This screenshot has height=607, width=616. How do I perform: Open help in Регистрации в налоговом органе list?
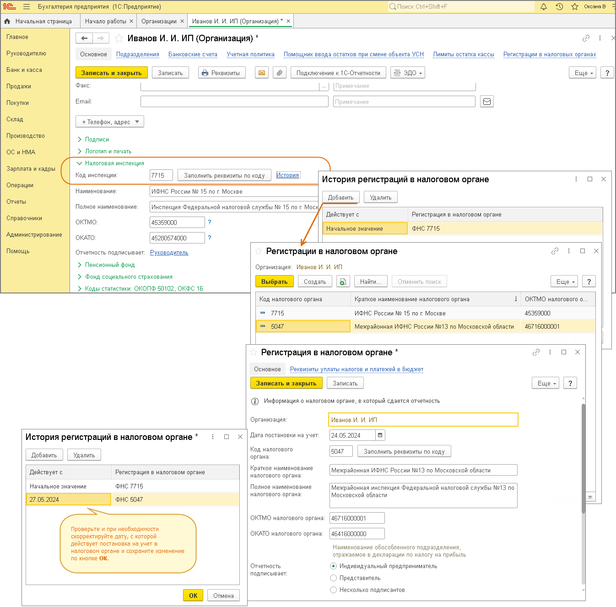[x=589, y=282]
